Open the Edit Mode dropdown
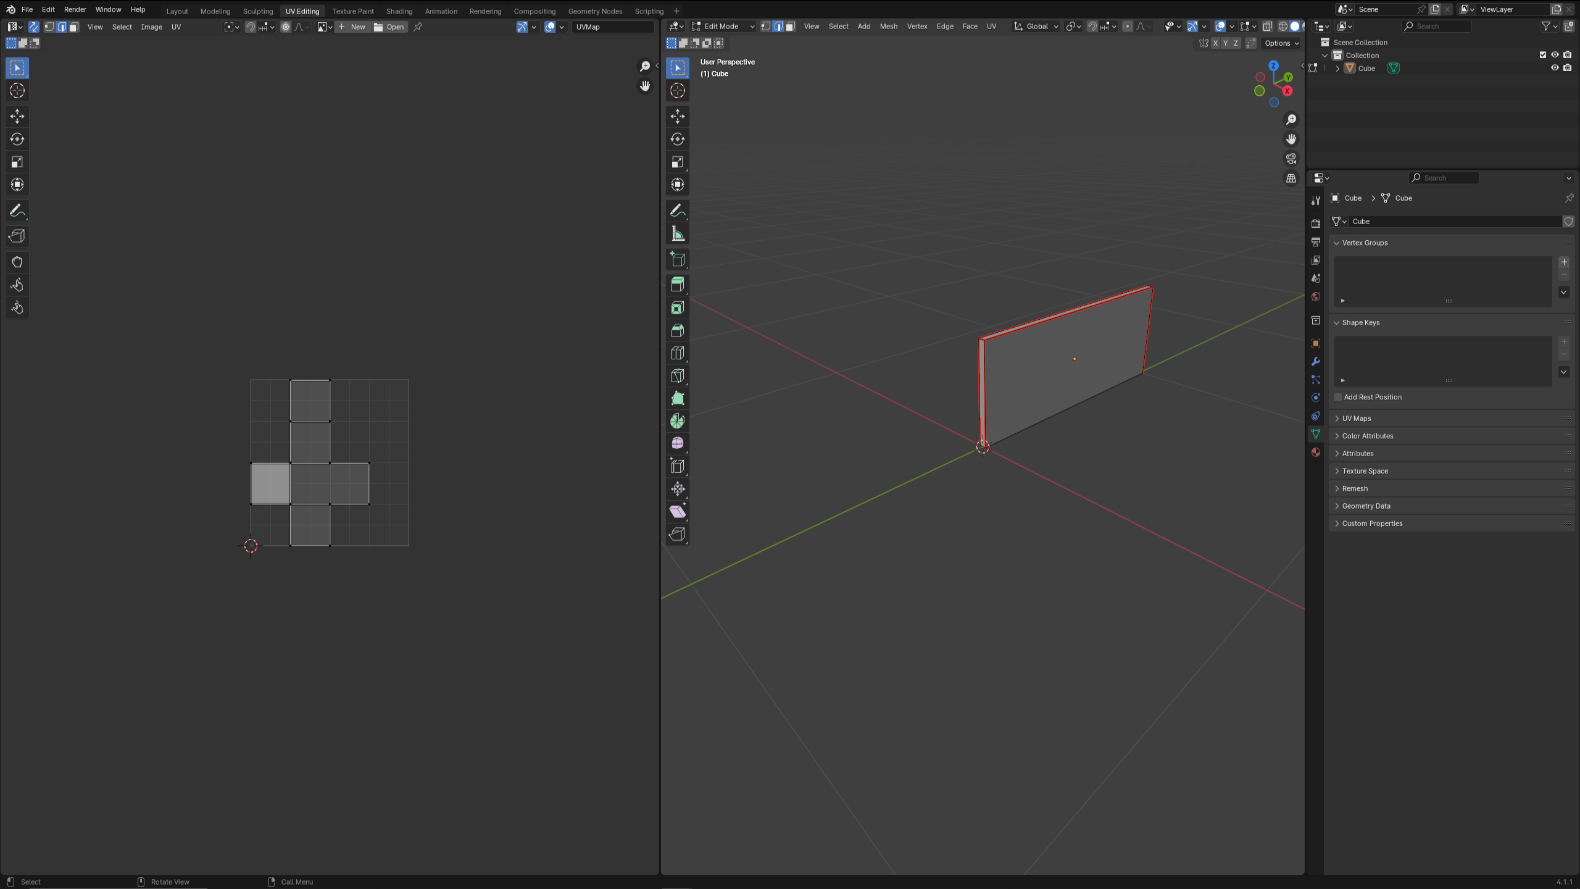The width and height of the screenshot is (1580, 889). [722, 27]
